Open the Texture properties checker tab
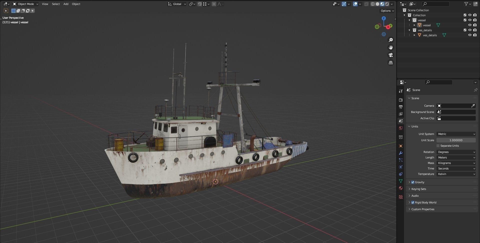 point(401,197)
